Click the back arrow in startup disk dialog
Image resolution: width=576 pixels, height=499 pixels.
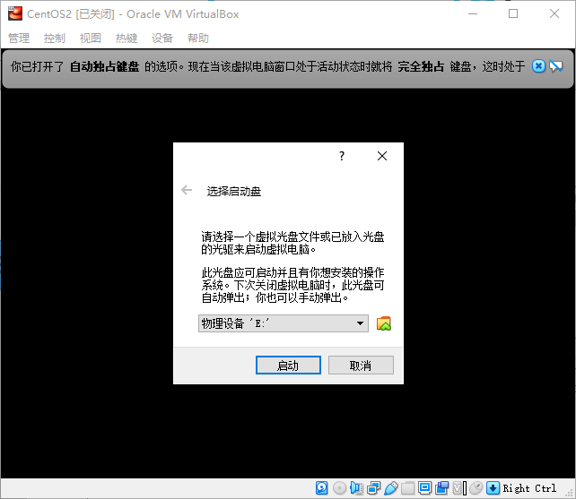click(187, 190)
